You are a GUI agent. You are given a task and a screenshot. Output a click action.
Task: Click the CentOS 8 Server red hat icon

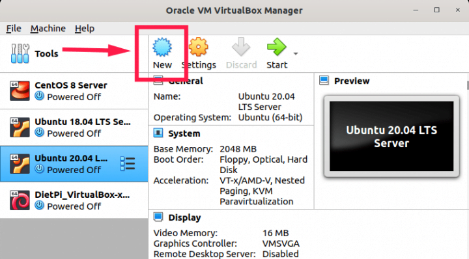tap(20, 91)
